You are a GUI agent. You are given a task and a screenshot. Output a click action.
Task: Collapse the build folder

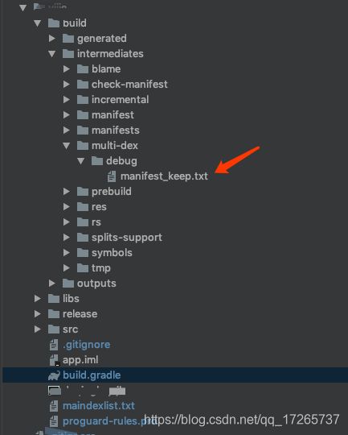point(38,23)
